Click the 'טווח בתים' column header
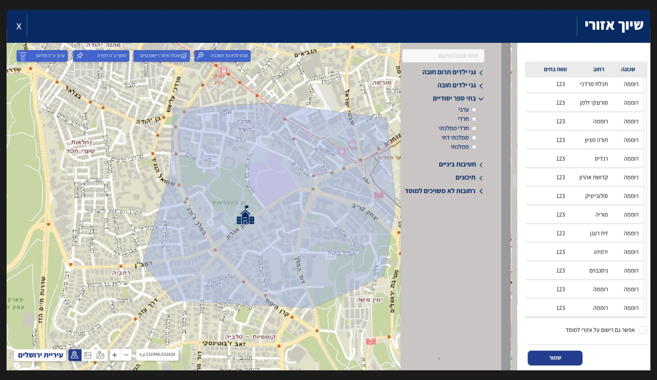 pos(555,69)
